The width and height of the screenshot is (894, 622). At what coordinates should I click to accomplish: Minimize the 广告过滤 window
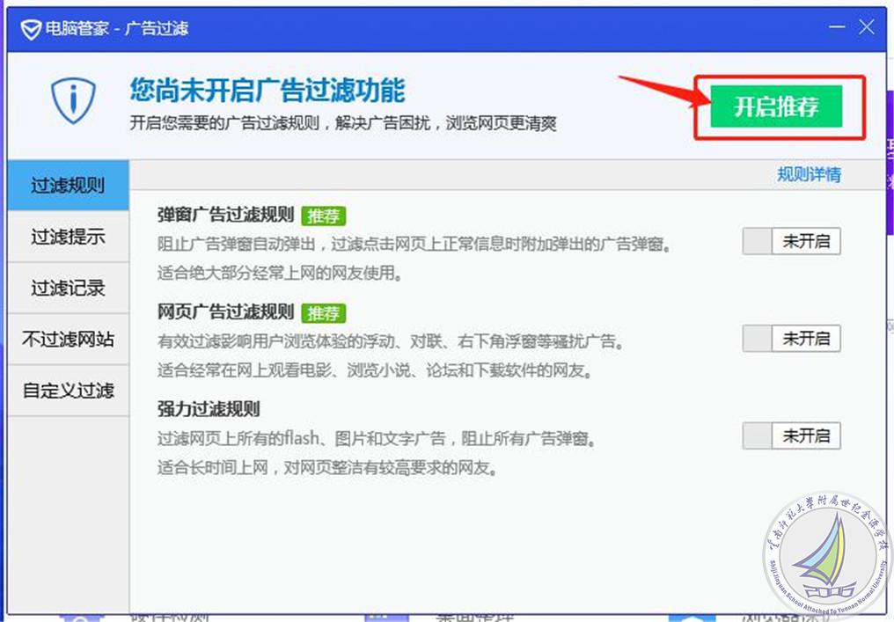(837, 28)
